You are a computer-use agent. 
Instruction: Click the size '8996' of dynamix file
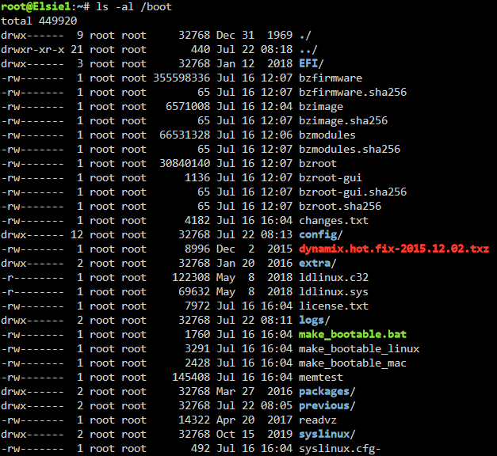(197, 249)
